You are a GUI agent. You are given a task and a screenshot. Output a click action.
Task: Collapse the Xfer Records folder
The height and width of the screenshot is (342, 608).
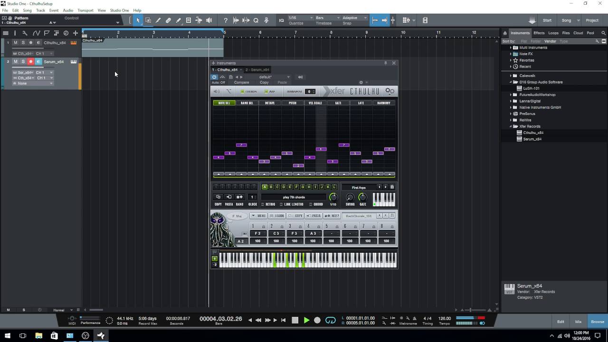pyautogui.click(x=511, y=126)
